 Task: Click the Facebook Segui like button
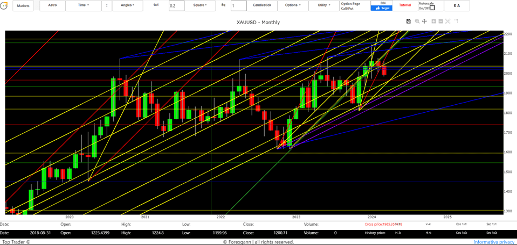(382, 8)
